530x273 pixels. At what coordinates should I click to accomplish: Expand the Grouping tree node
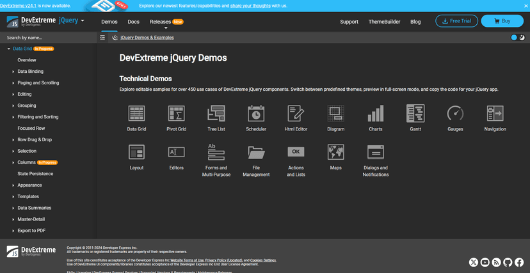[x=13, y=105]
